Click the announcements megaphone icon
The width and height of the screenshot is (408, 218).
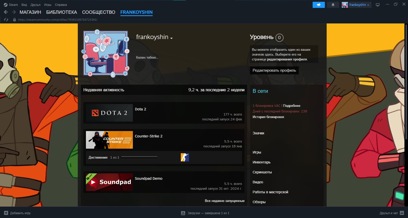318,5
